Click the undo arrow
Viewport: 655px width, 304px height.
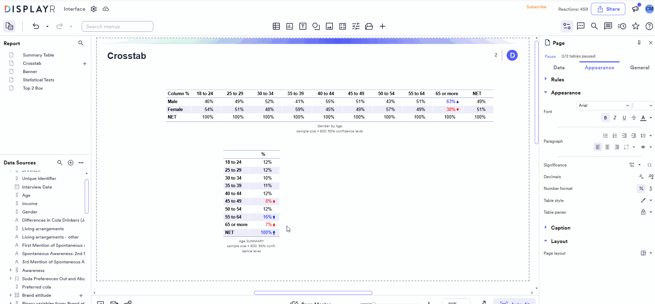coord(36,26)
